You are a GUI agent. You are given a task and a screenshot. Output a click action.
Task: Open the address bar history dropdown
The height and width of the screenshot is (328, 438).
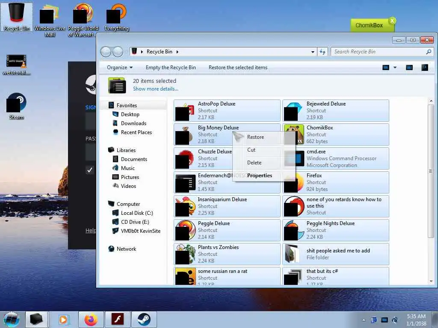point(313,52)
